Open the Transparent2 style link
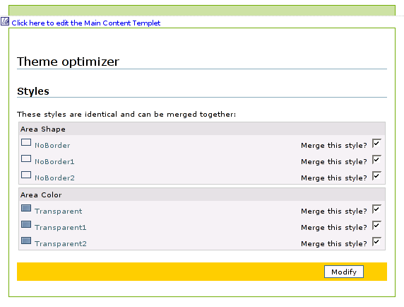Image resolution: width=404 pixels, height=307 pixels. click(61, 244)
